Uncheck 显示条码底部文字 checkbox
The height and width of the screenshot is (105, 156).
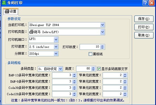[x=99, y=69]
